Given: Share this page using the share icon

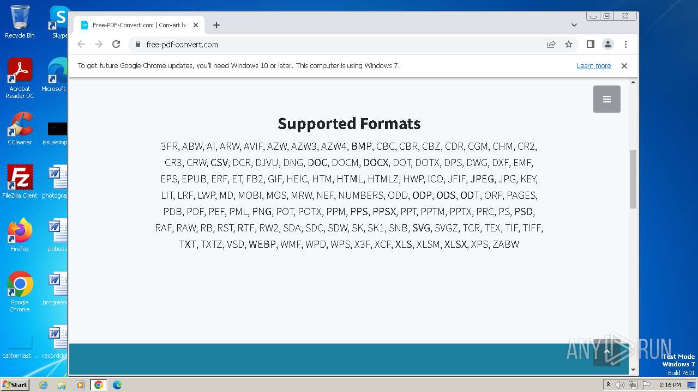Looking at the screenshot, I should tap(551, 44).
